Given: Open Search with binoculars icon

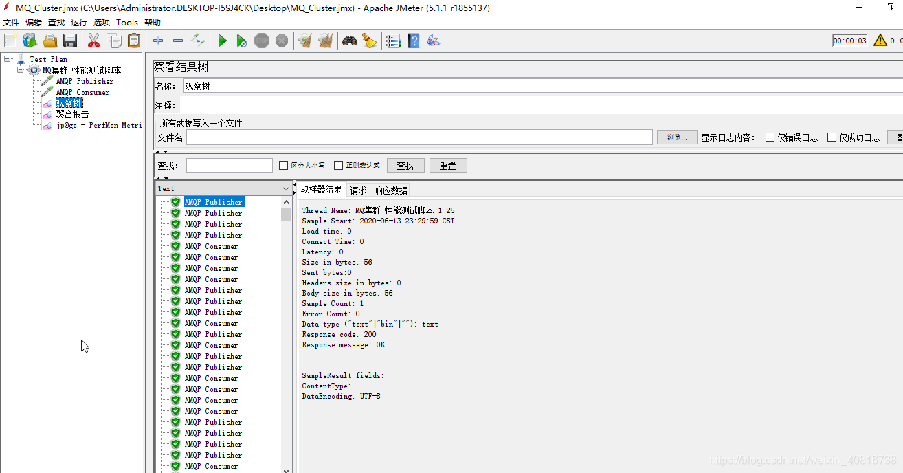Looking at the screenshot, I should point(350,41).
